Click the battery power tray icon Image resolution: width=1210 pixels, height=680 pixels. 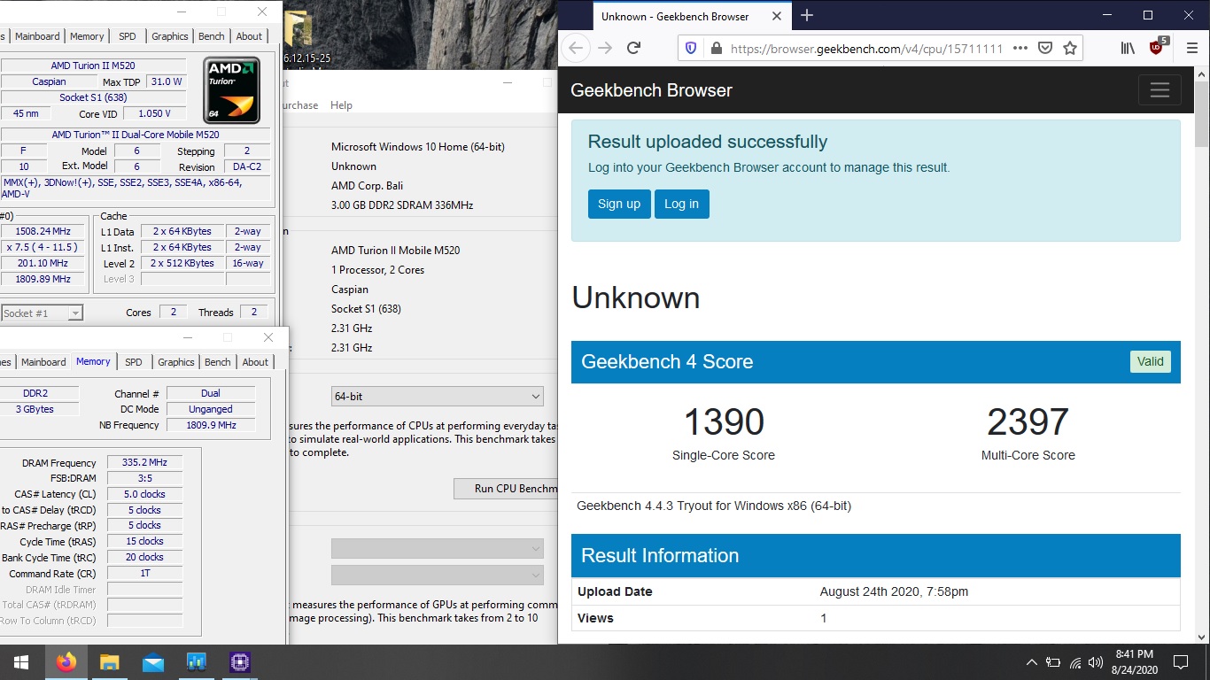[1053, 662]
